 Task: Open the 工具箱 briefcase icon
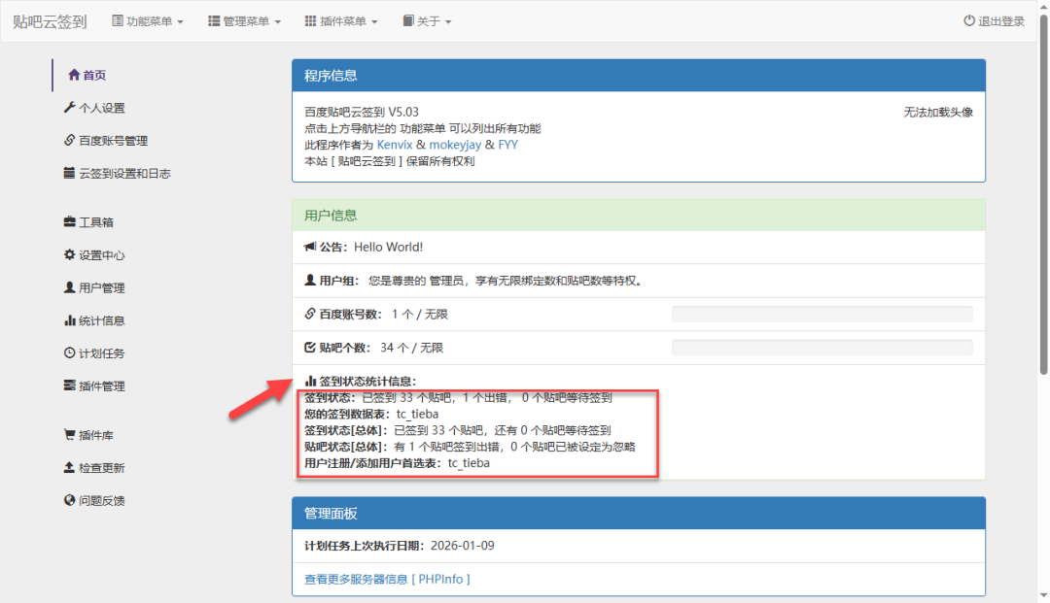click(x=69, y=221)
